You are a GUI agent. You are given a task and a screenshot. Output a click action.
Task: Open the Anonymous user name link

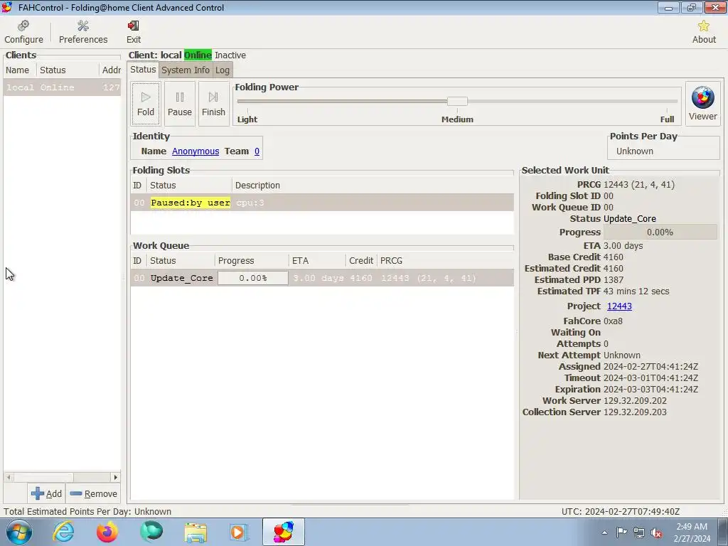point(196,151)
